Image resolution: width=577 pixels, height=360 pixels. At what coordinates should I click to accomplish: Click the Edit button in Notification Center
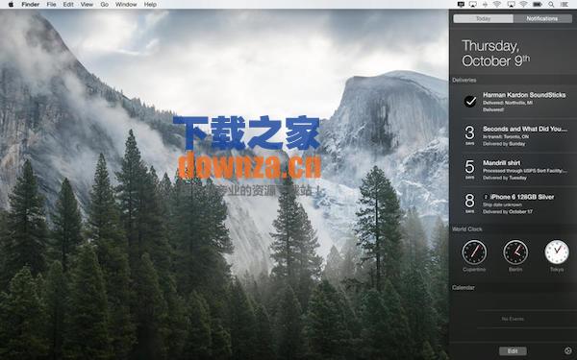[x=513, y=351]
